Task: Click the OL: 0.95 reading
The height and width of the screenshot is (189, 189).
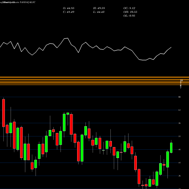Action: (129, 16)
